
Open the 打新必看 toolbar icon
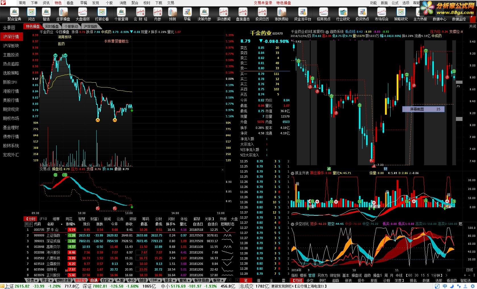(x=102, y=14)
